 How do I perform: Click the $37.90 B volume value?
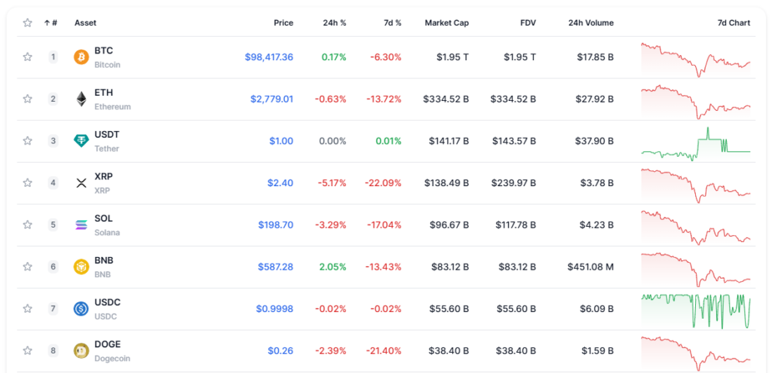click(594, 141)
